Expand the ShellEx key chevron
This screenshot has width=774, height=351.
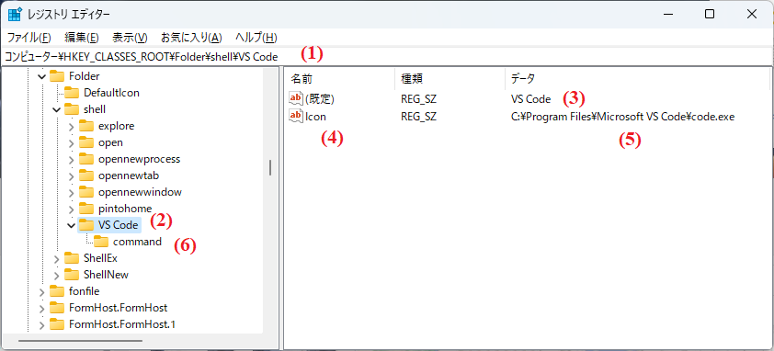tap(57, 259)
